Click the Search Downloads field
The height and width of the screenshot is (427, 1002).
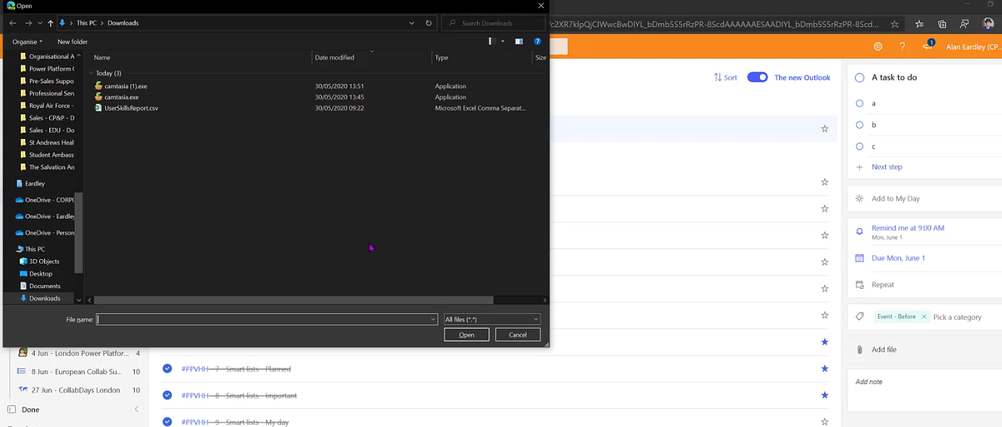click(x=494, y=23)
